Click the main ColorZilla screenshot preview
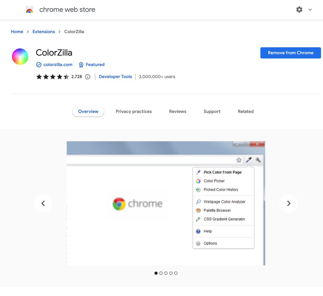The height and width of the screenshot is (296, 323). 166,203
